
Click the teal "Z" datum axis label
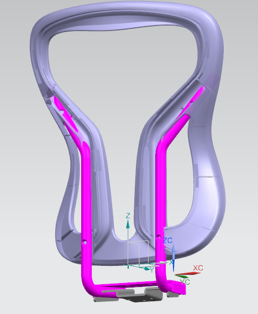[128, 216]
